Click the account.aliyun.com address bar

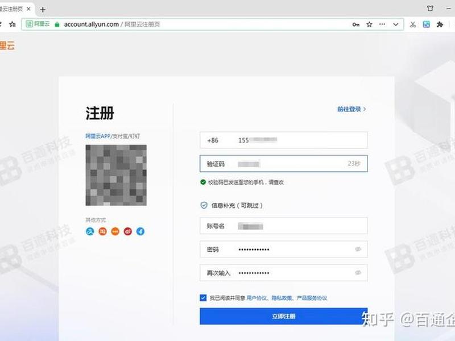pyautogui.click(x=212, y=24)
